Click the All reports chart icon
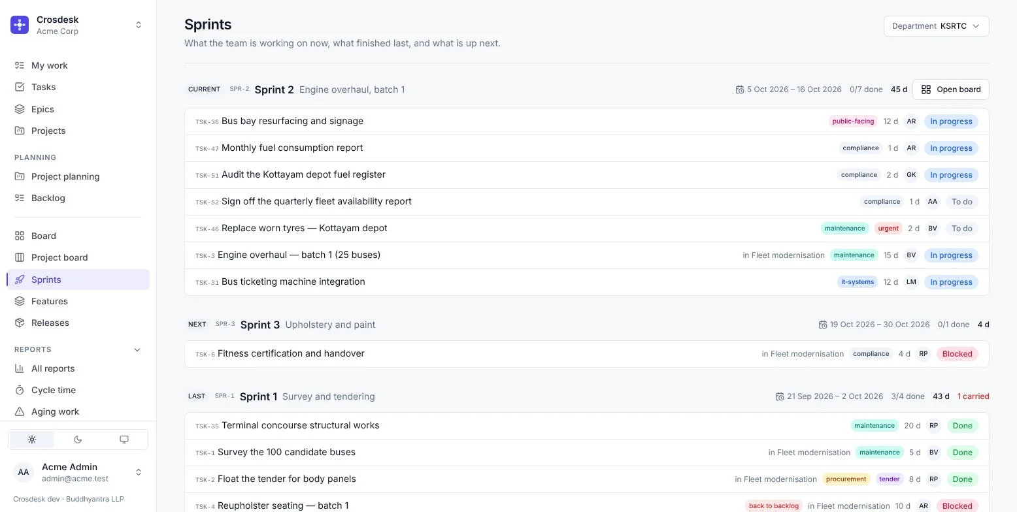The height and width of the screenshot is (512, 1017). pos(20,368)
